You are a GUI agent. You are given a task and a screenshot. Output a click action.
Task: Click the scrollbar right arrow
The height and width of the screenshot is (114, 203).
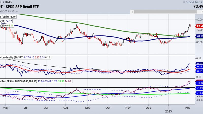point(201,11)
